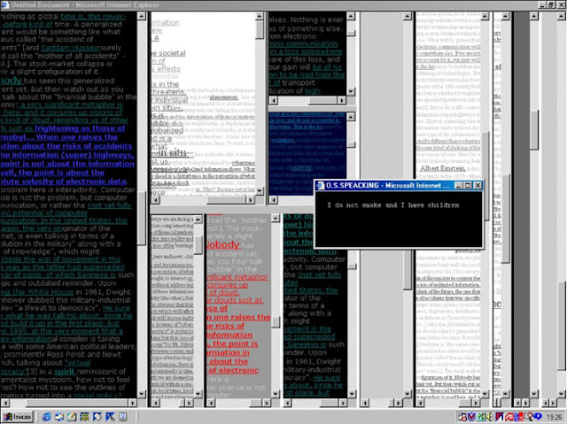Viewport: 567px width, 424px height.
Task: Follow the bold blue 'frightening as those of' link
Action: coord(80,128)
